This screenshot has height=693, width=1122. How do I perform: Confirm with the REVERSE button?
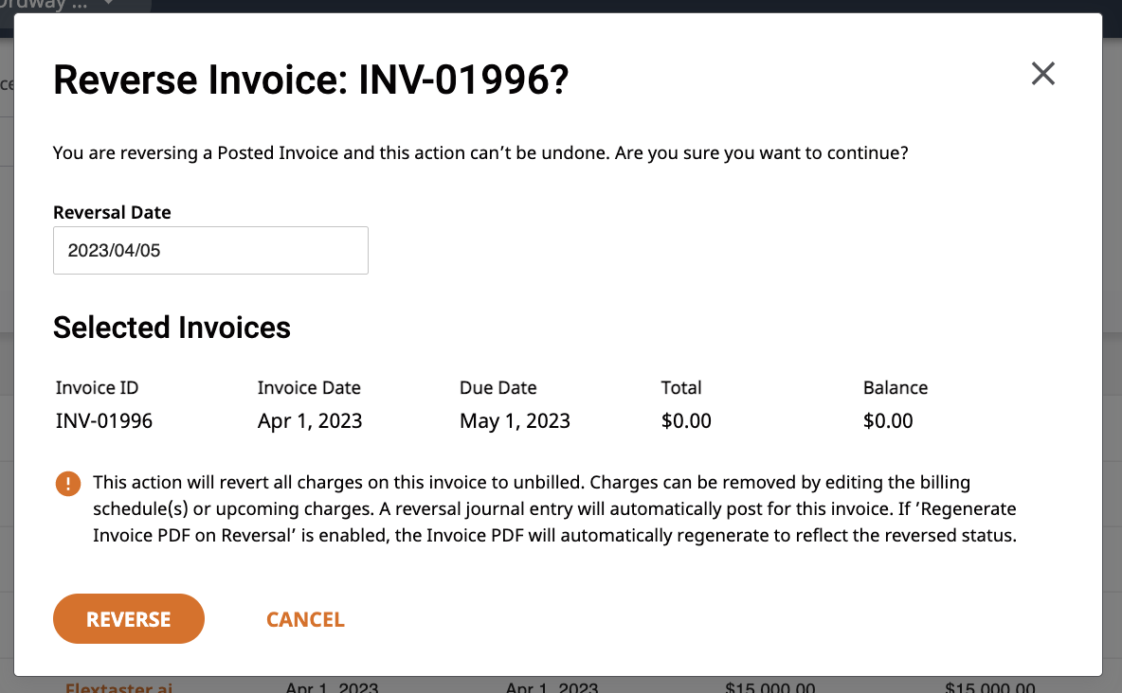[x=129, y=618]
